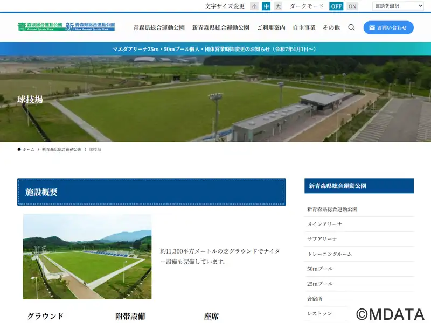Screen dimensions: 431x323
Task: Open the search magnifier icon
Action: [x=351, y=27]
